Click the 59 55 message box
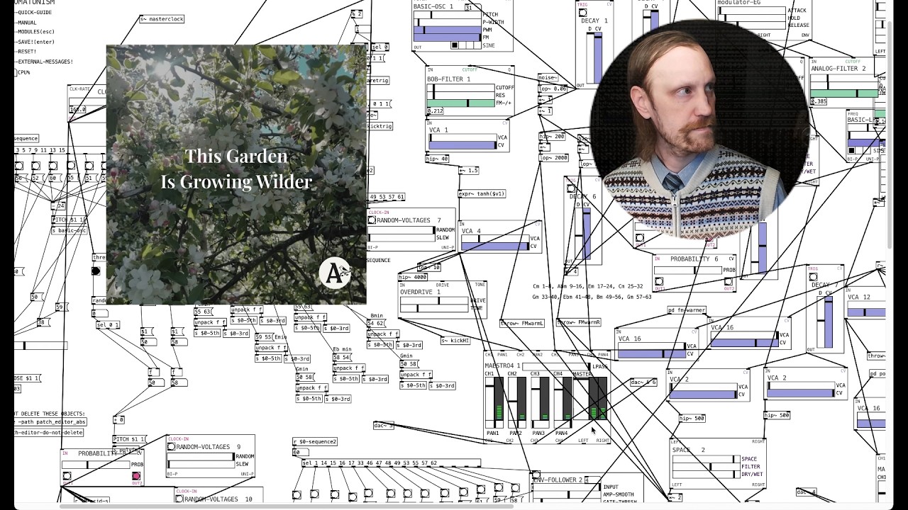Viewport: 908px width, 510px height. 264,337
